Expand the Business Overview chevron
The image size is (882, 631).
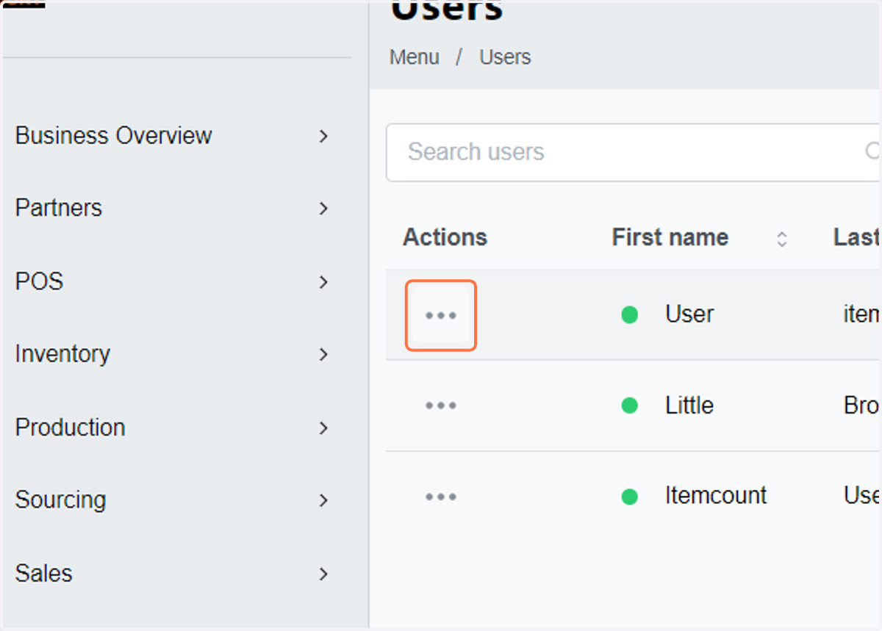323,136
